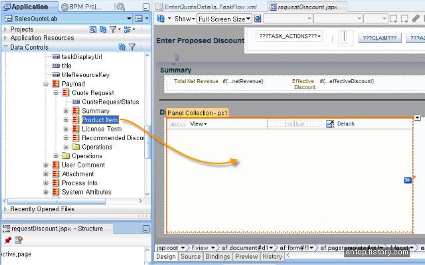Viewport: 425px width, 265px height.
Task: Expand the Projects panel
Action: (5, 29)
